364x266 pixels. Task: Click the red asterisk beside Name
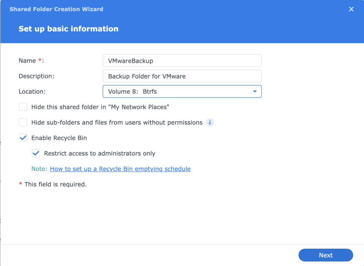[40, 60]
